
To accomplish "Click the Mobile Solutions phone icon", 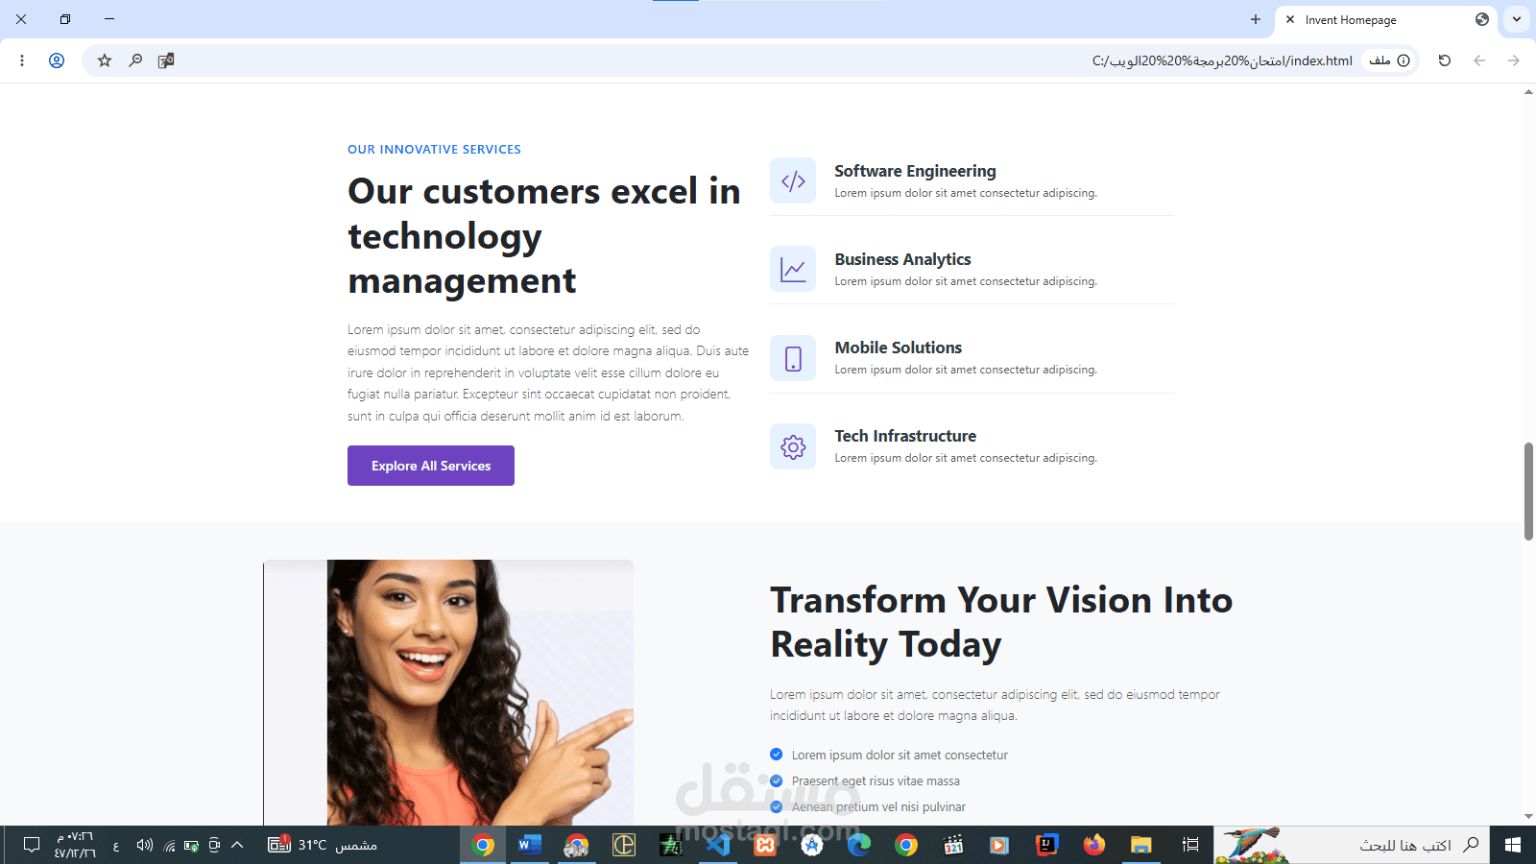I will click(793, 358).
